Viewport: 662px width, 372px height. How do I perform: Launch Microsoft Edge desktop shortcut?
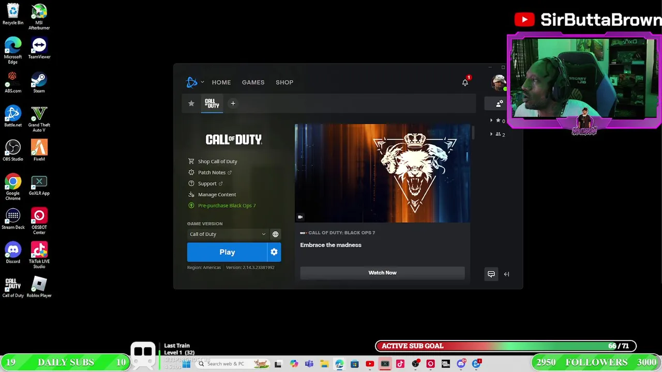pyautogui.click(x=13, y=51)
